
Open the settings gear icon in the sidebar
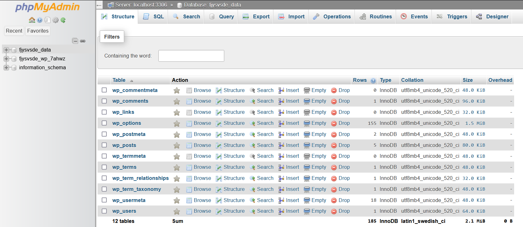pos(55,20)
